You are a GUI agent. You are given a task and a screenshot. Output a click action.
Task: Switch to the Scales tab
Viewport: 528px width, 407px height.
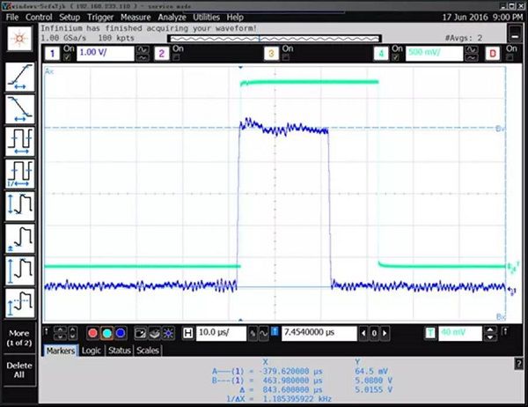coord(148,351)
